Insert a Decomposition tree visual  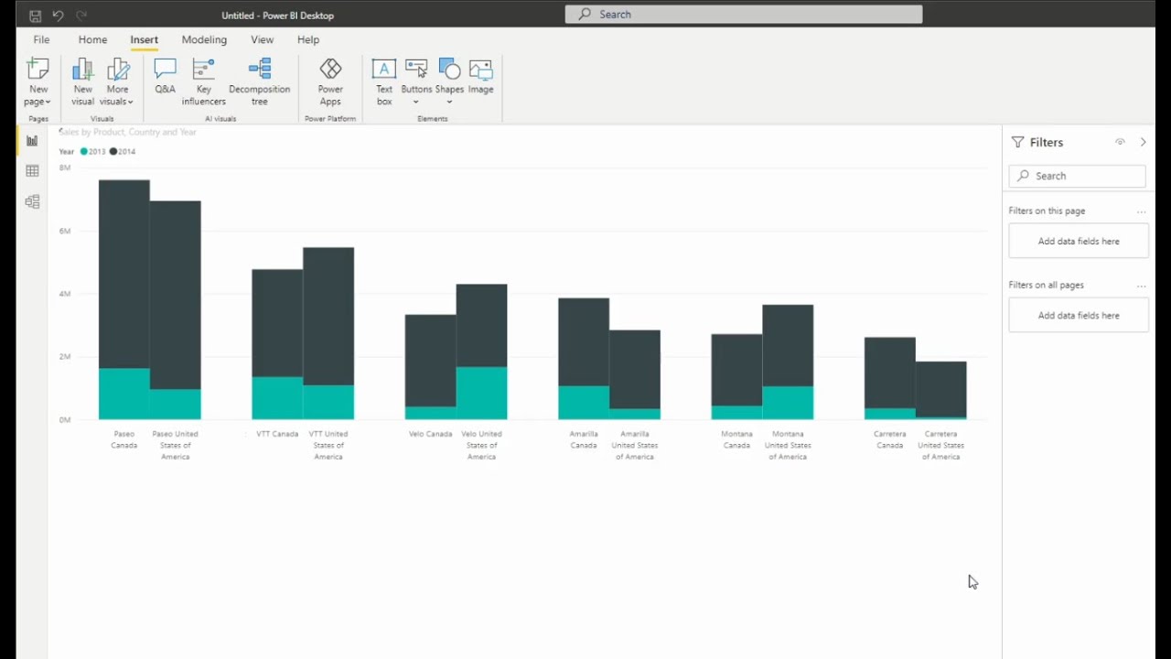click(x=260, y=82)
